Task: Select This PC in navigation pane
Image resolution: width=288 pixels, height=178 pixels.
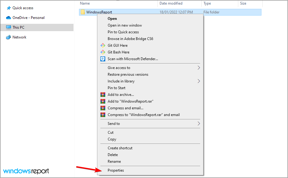Action: pos(18,27)
